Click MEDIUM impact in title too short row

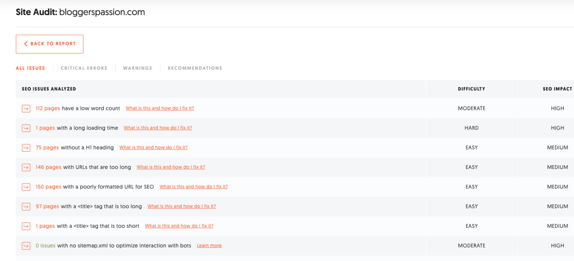point(558,226)
